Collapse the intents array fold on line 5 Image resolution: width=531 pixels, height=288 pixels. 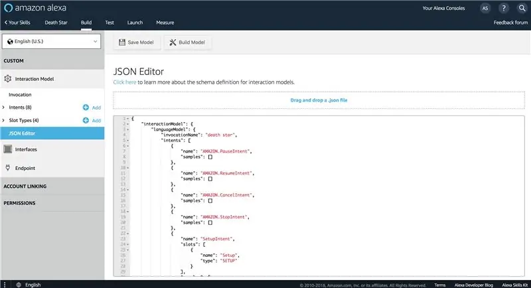pyautogui.click(x=128, y=141)
